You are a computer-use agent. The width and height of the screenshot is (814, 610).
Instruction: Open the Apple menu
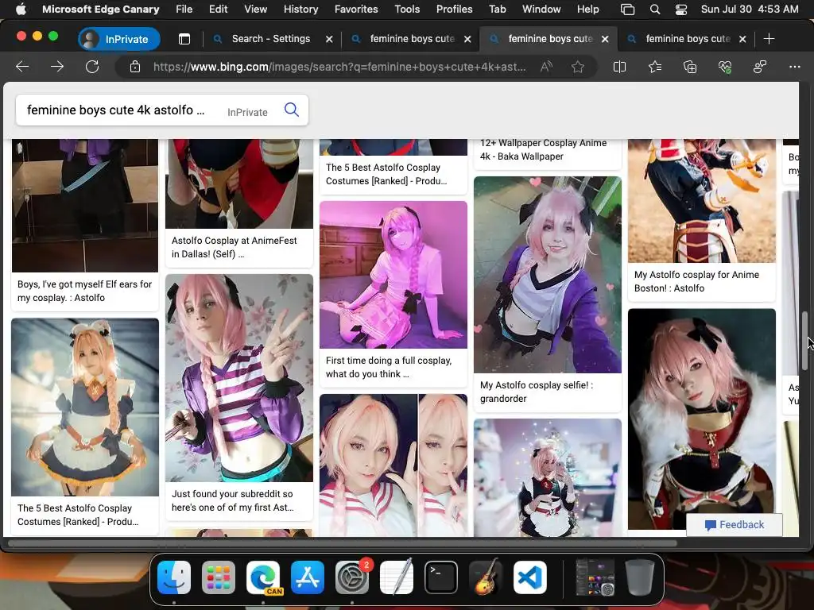(20, 9)
